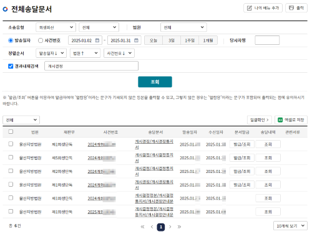312x234 pixels.
Task: Click the 오늘 date range button
Action: [154, 40]
